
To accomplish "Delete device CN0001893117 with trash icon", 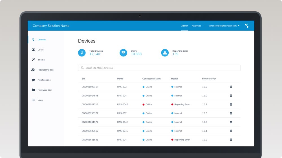I will (231, 87).
